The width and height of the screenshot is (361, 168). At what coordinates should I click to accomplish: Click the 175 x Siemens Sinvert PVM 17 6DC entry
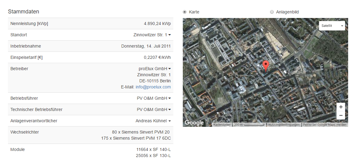pyautogui.click(x=136, y=138)
